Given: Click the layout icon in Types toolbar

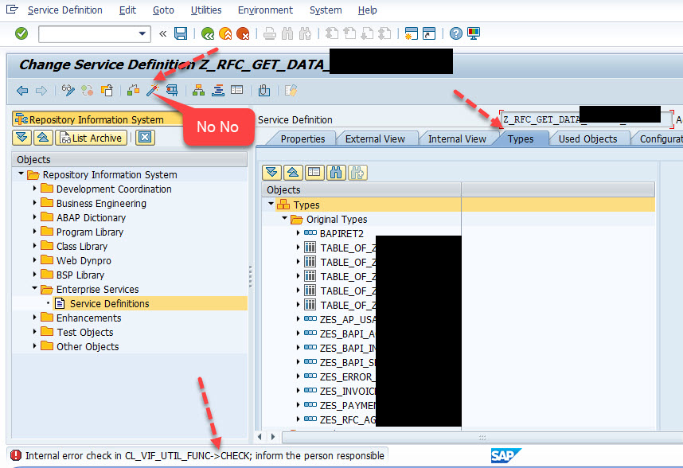Looking at the screenshot, I should [314, 173].
